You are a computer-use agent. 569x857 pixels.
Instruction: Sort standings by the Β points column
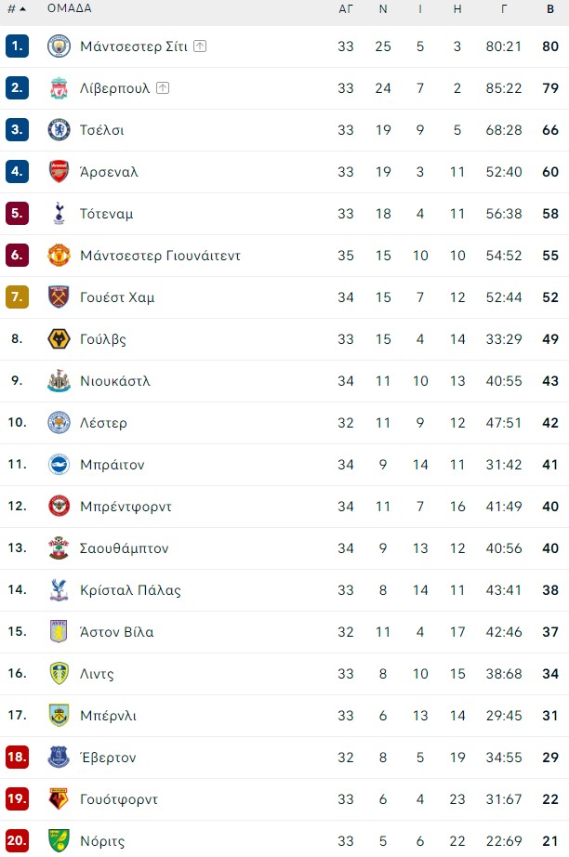click(x=550, y=9)
